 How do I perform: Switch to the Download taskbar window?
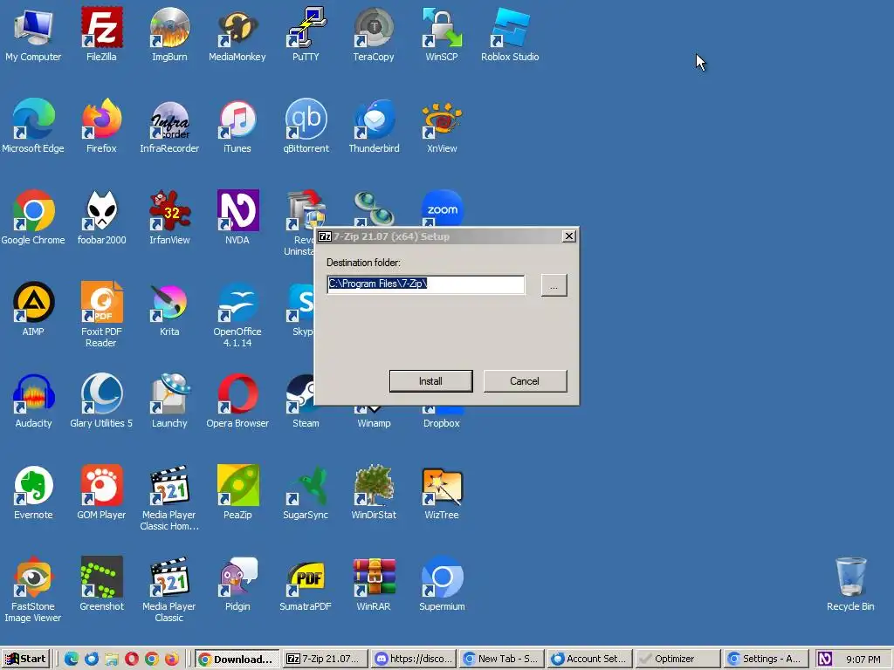(237, 660)
